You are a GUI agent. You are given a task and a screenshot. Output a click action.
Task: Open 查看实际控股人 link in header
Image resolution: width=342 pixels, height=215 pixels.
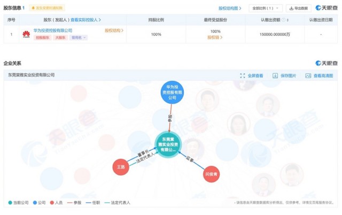point(85,20)
